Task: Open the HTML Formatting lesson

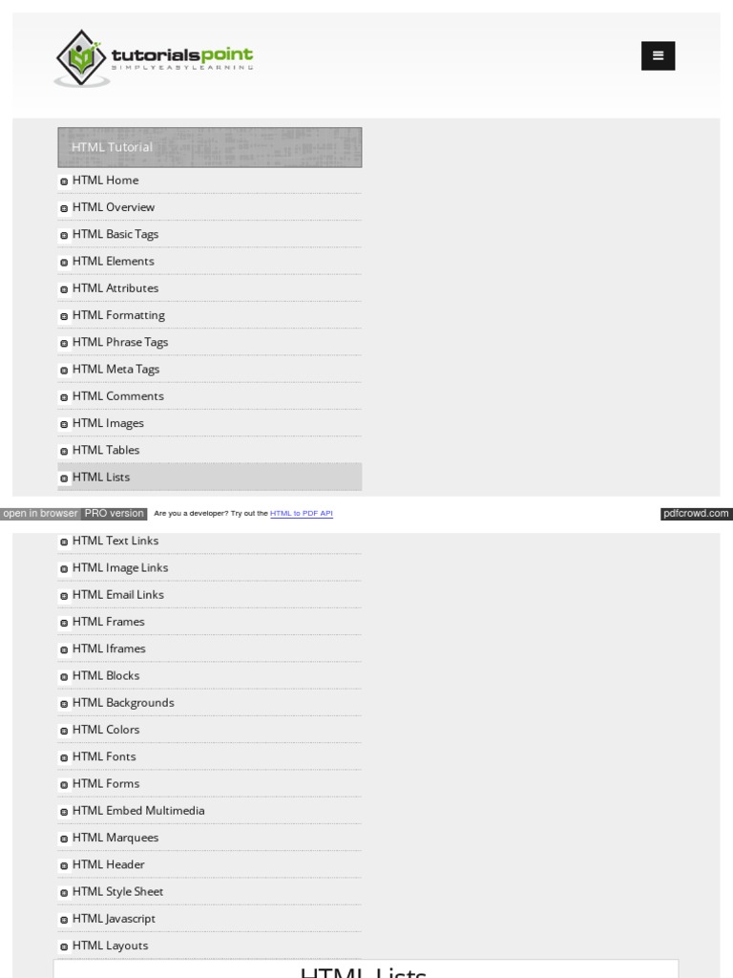Action: pos(118,315)
